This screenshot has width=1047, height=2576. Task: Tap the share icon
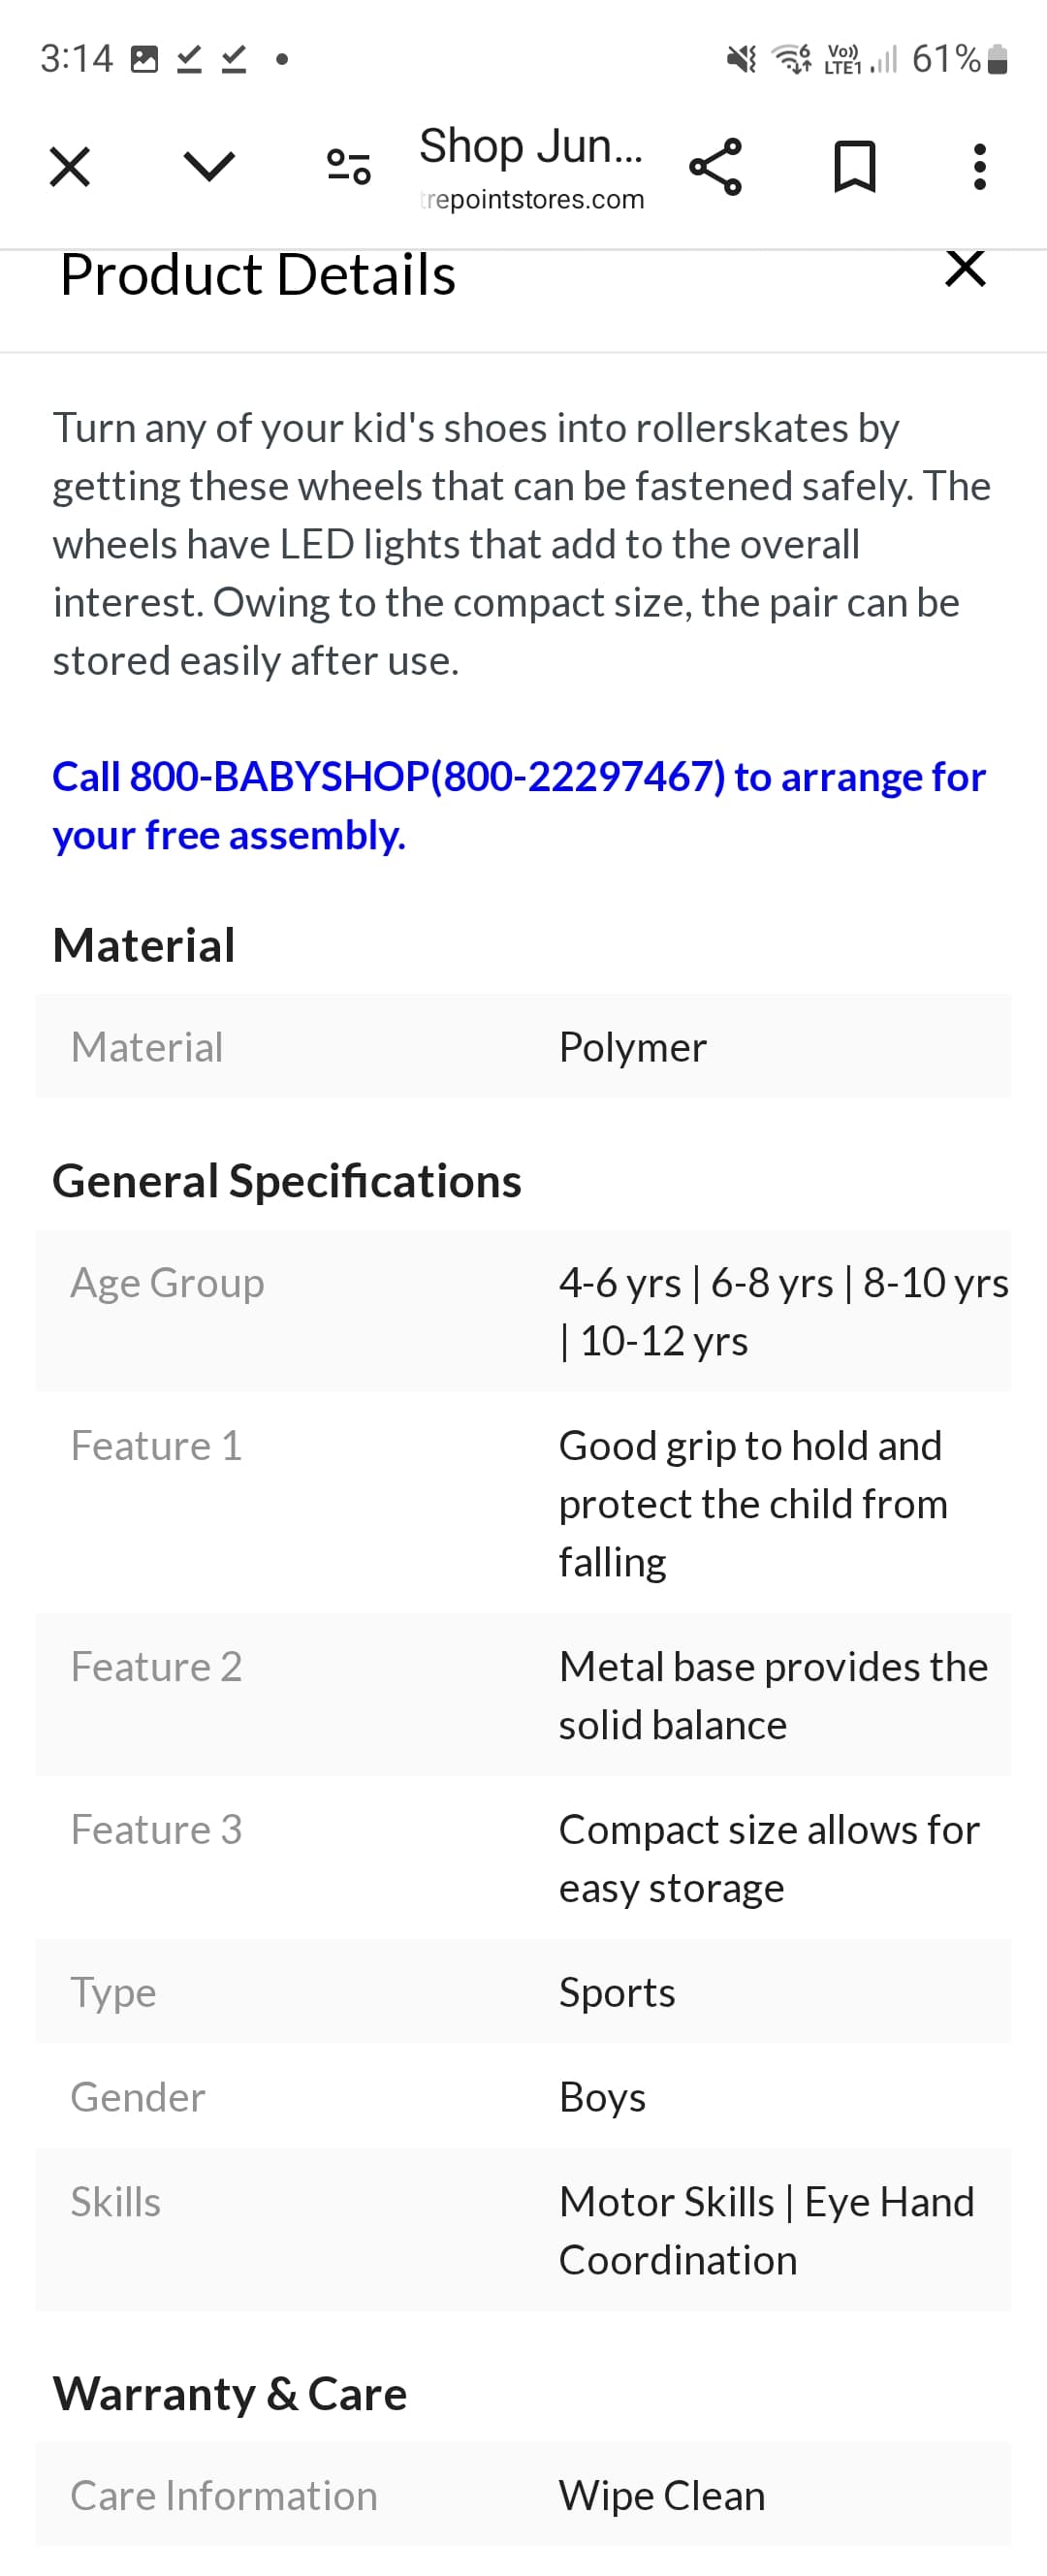pyautogui.click(x=716, y=167)
